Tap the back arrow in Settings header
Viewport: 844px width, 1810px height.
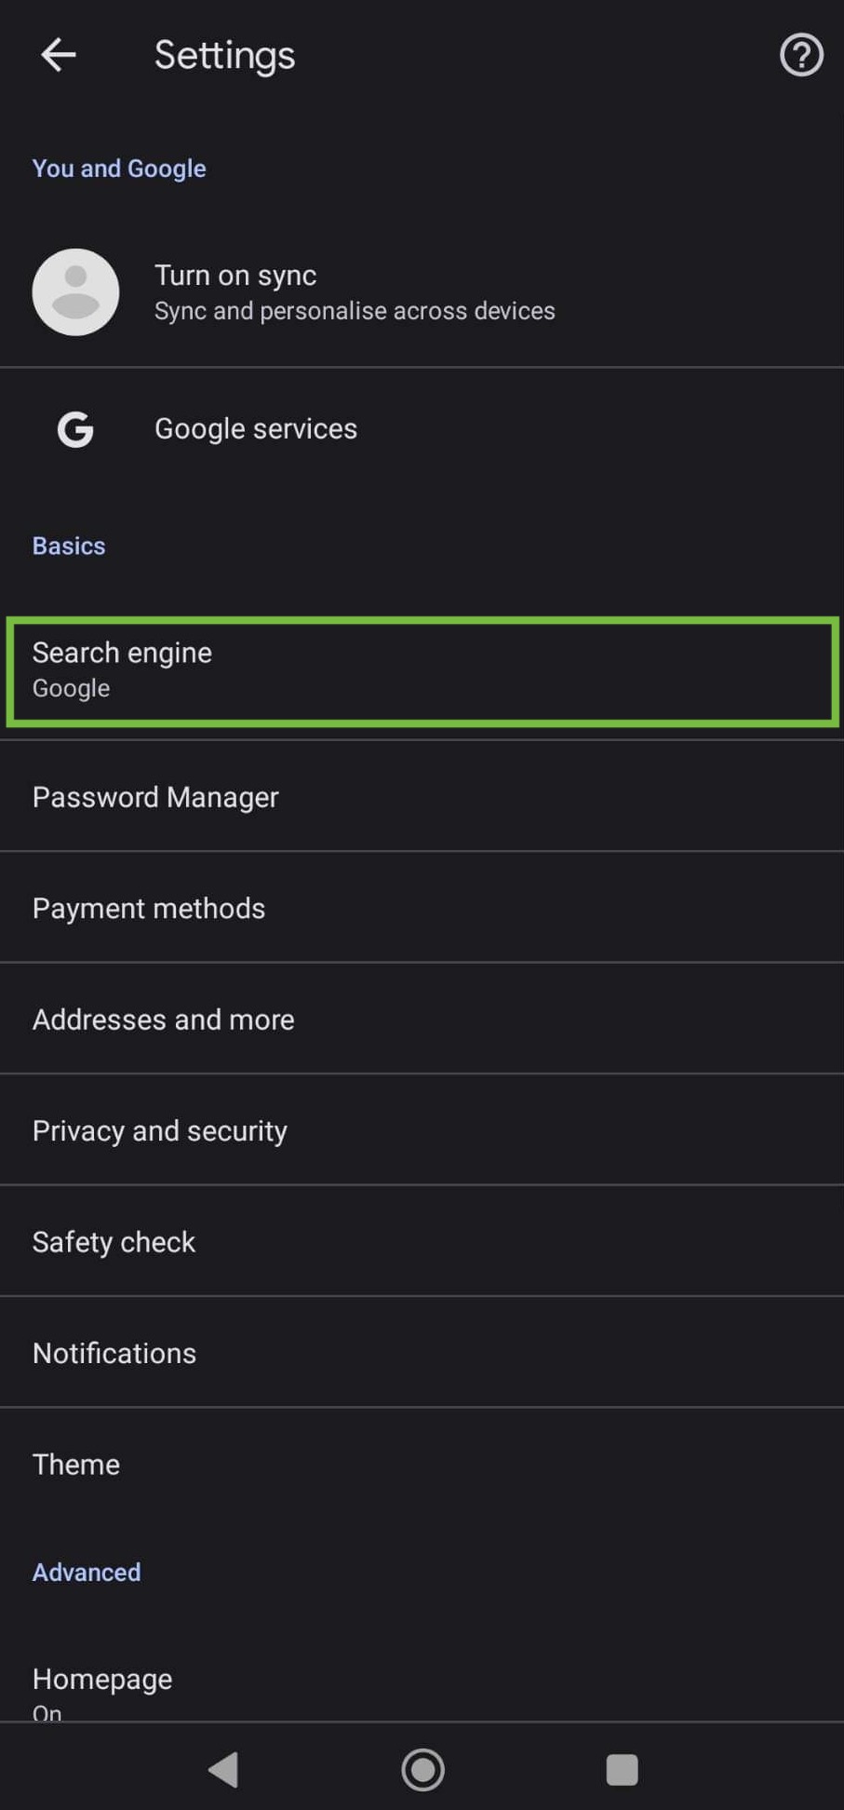(58, 55)
